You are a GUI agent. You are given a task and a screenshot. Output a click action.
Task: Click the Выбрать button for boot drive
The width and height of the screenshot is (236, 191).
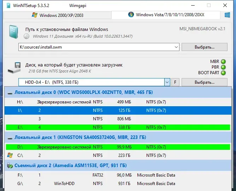click(x=205, y=82)
